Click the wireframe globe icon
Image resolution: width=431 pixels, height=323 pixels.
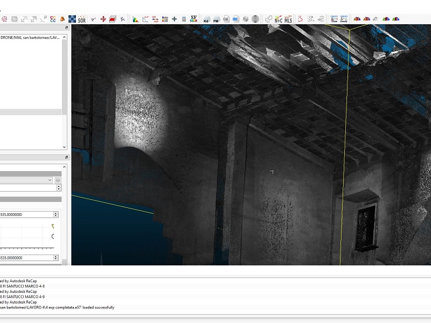point(255,19)
